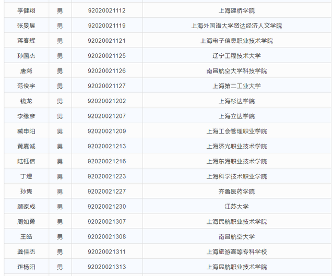Click the name cell 孙国杰
Viewport: 334px width, 276px height.
pos(26,56)
